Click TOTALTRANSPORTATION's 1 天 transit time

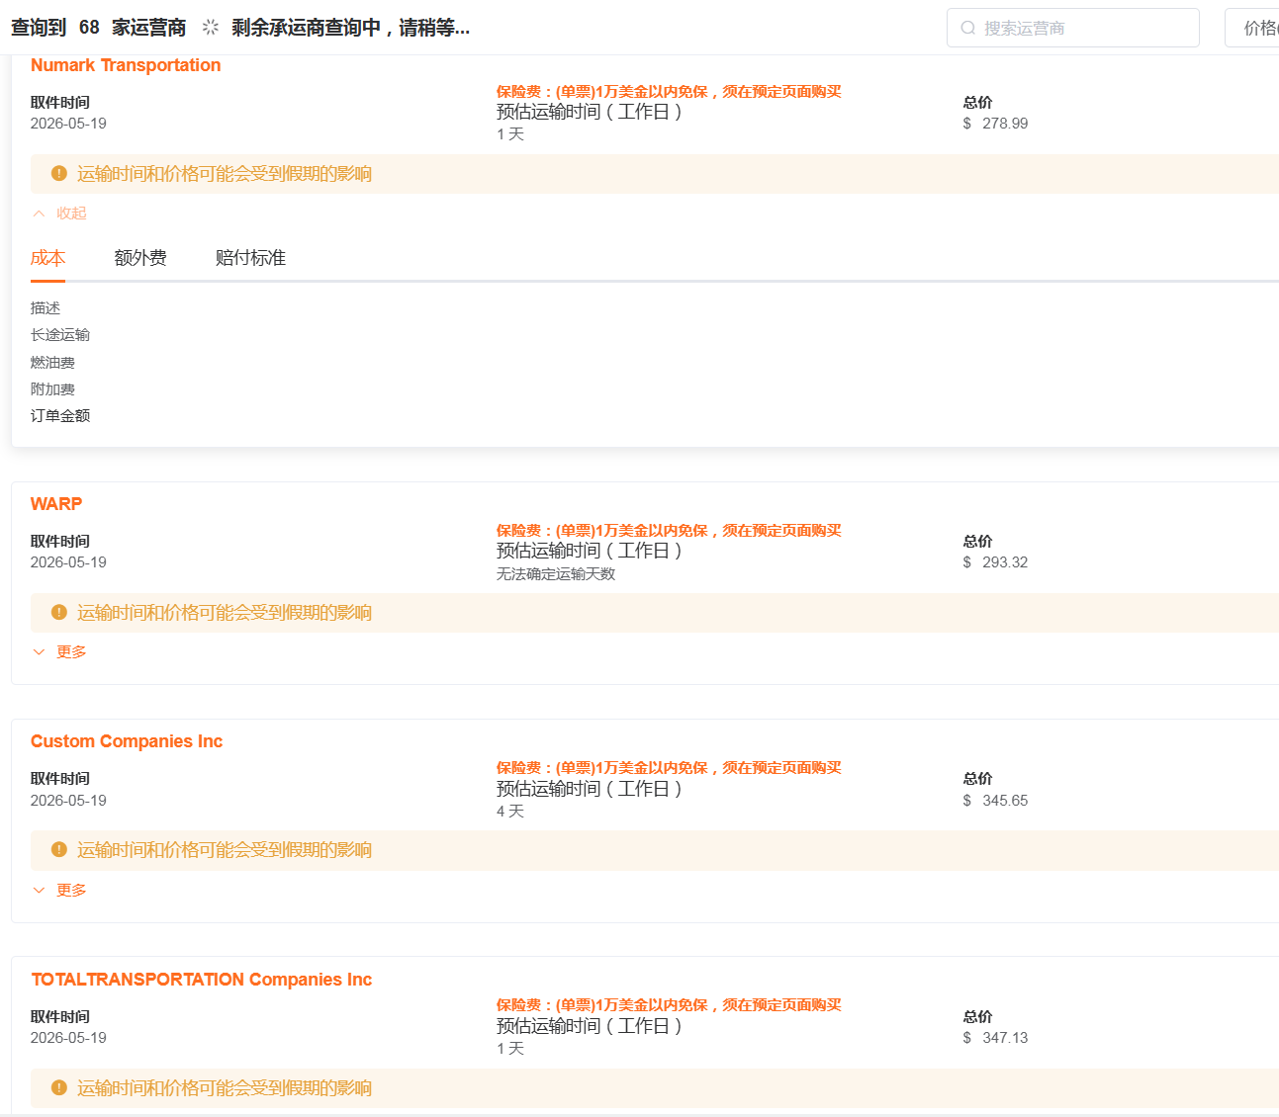(510, 1049)
